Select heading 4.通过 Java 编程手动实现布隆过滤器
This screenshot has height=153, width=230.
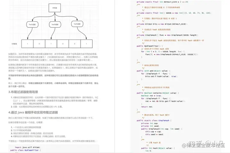pyautogui.click(x=33, y=113)
